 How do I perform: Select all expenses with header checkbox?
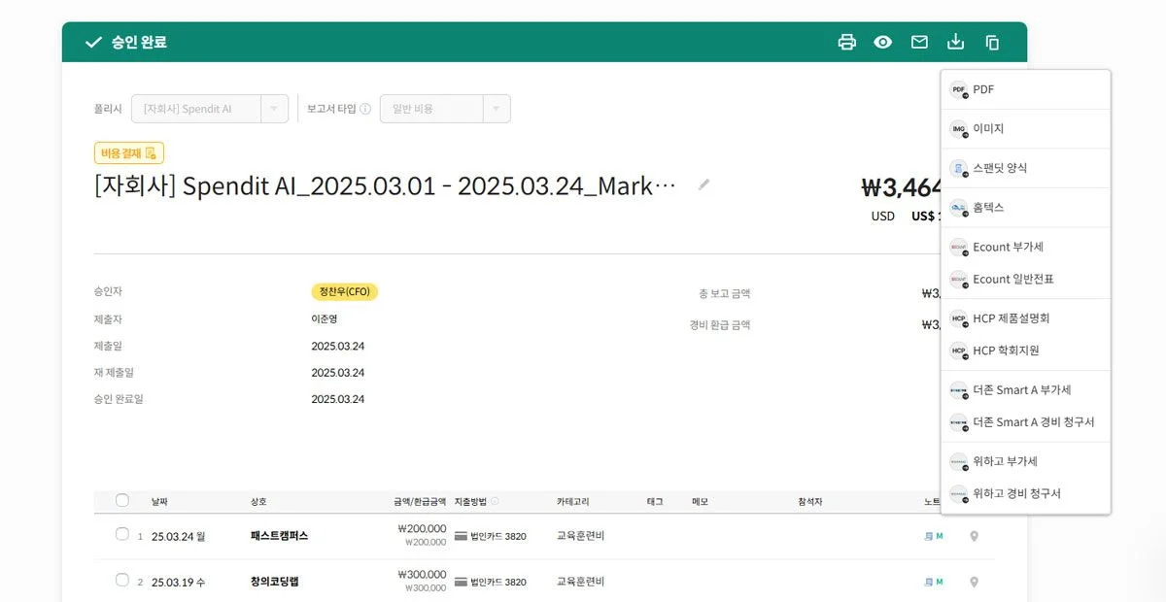pyautogui.click(x=121, y=499)
